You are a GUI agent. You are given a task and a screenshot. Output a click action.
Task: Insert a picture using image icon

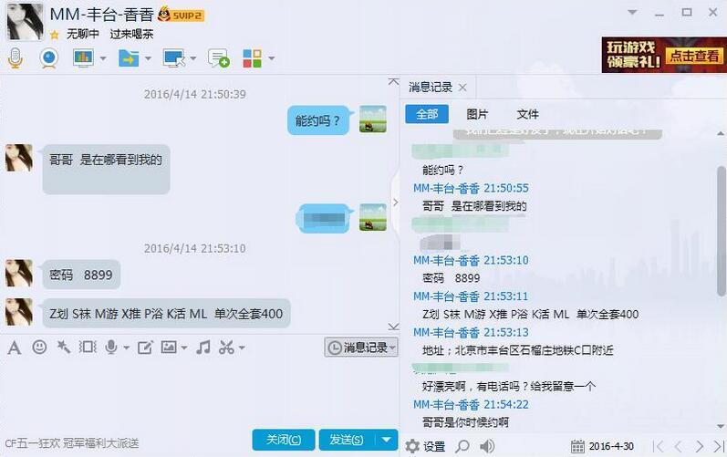pos(169,347)
